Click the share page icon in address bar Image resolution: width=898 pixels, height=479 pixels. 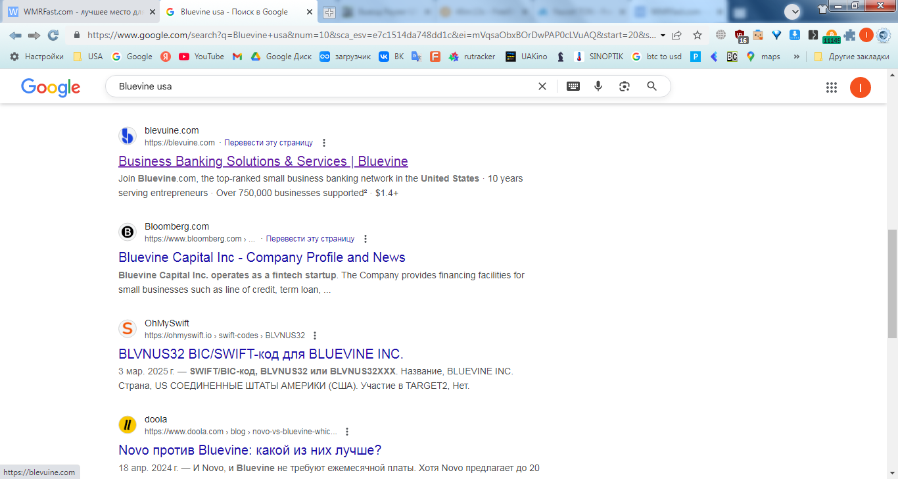click(676, 36)
